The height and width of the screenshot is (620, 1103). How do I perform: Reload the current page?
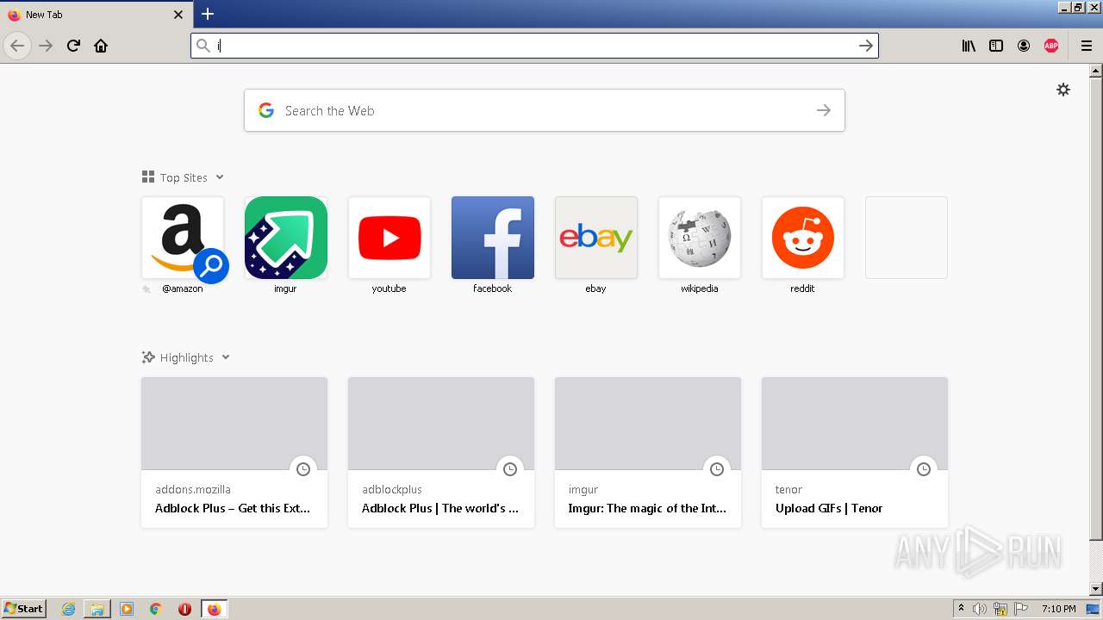tap(73, 46)
